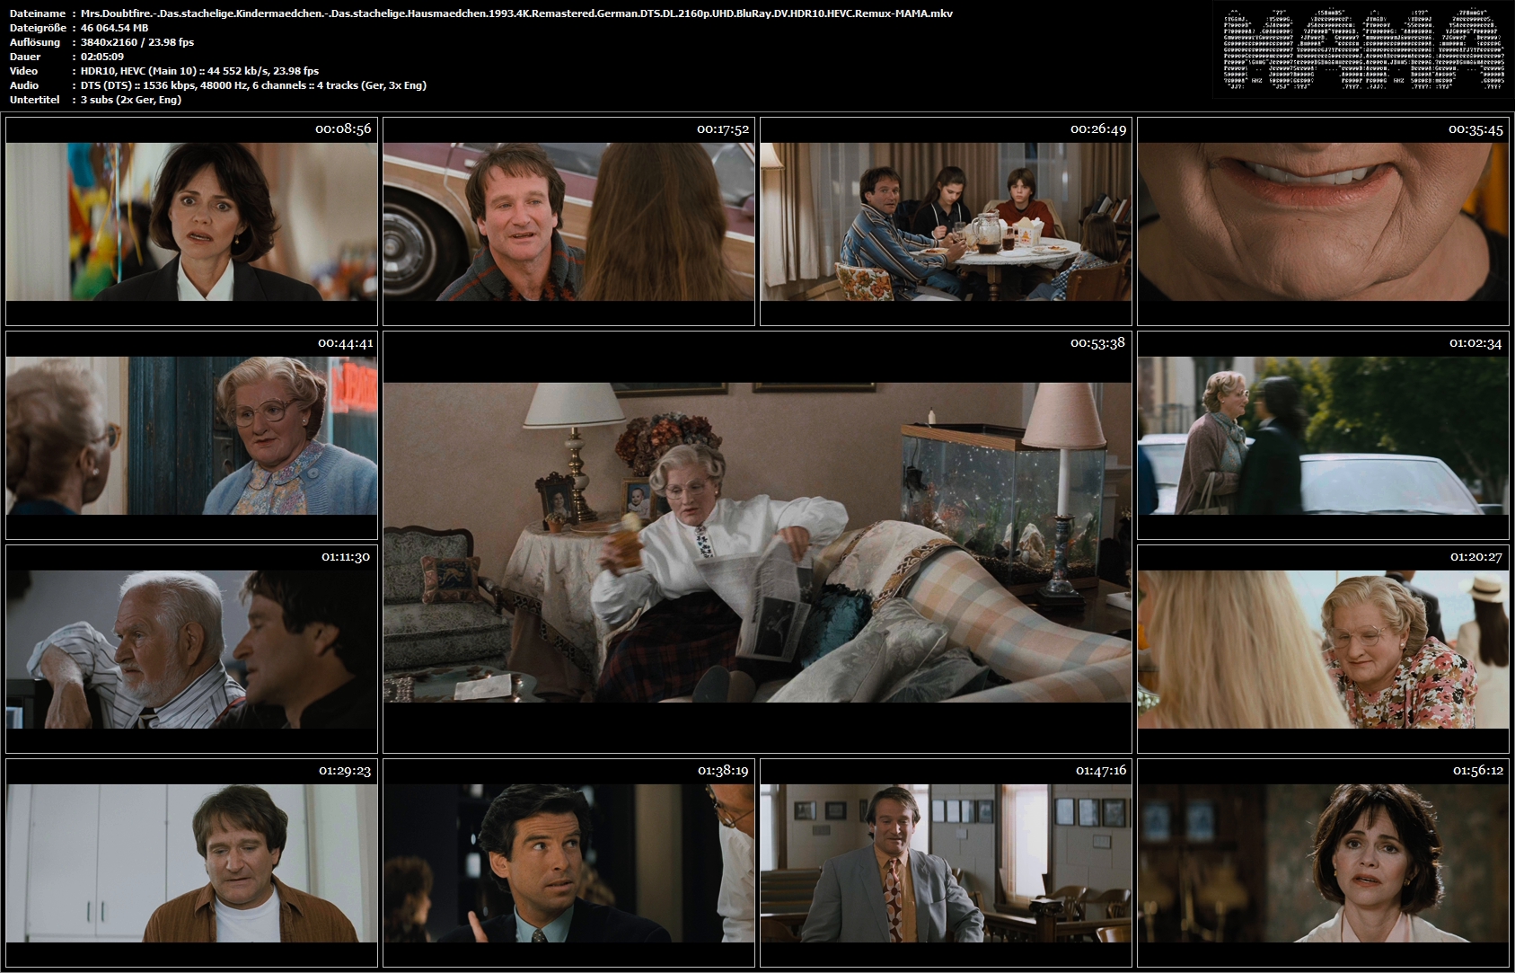Image resolution: width=1515 pixels, height=973 pixels.
Task: Click the file size value 46 064.54 MB
Action: coord(114,28)
